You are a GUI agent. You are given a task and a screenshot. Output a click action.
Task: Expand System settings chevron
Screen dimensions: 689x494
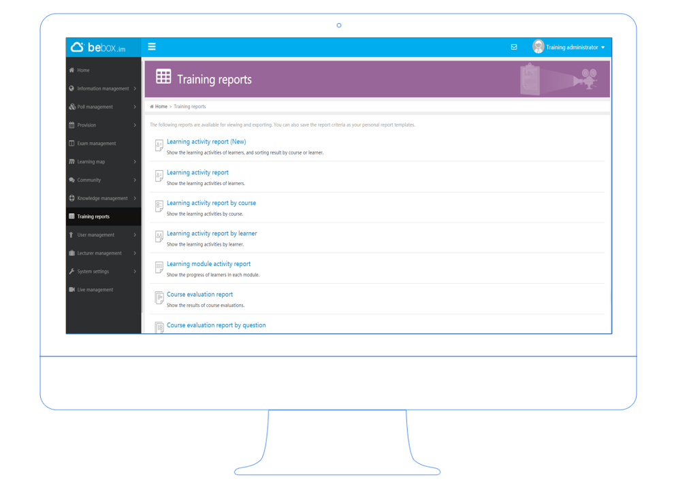[135, 271]
